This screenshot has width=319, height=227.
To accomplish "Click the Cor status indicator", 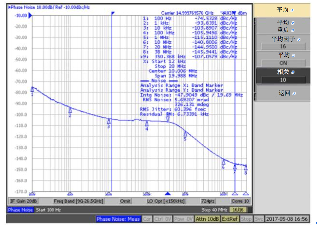I will pos(147,219).
